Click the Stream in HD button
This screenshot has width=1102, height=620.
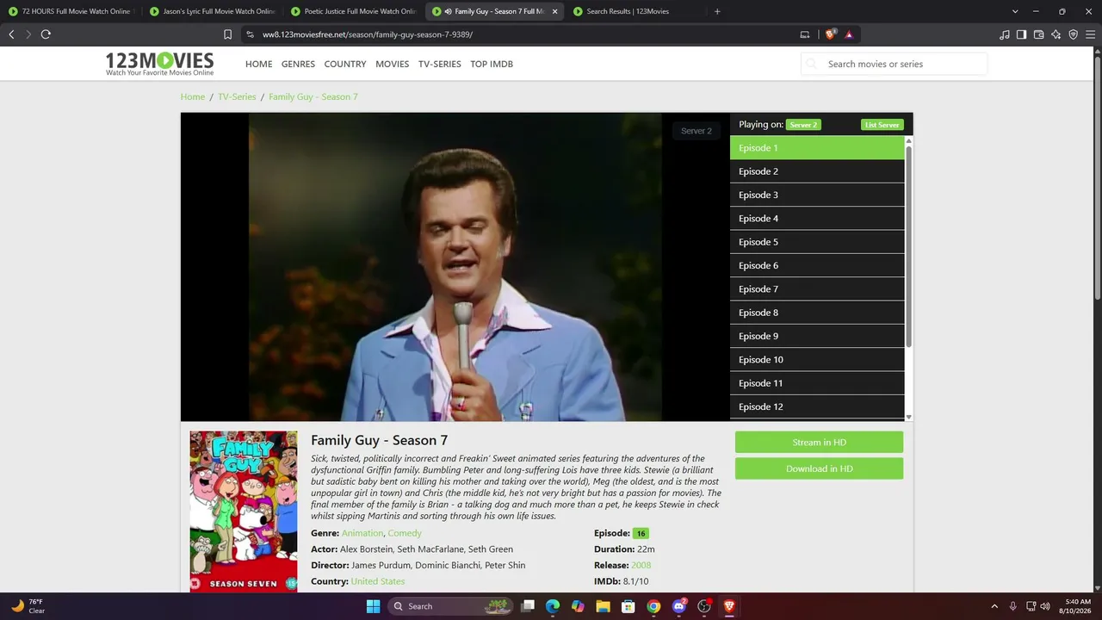819,442
